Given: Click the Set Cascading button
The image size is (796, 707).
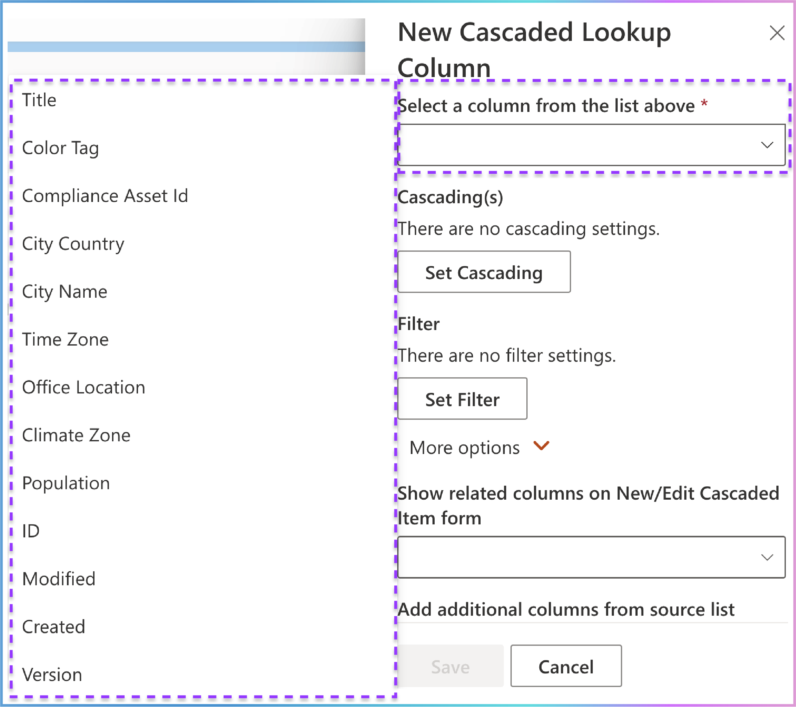Looking at the screenshot, I should [484, 272].
